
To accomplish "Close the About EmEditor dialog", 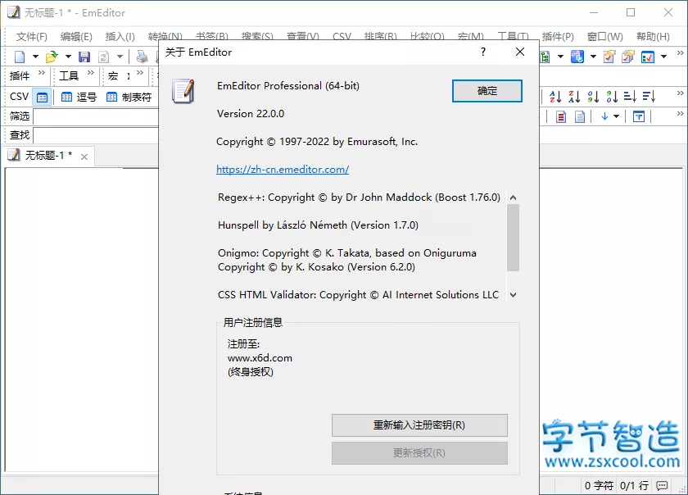I will click(x=520, y=52).
